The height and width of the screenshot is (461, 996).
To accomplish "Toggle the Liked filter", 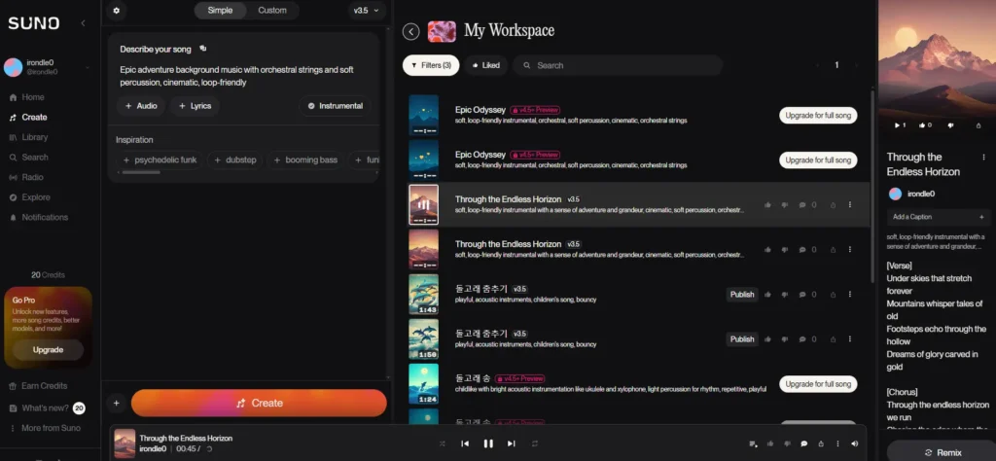I will (486, 65).
